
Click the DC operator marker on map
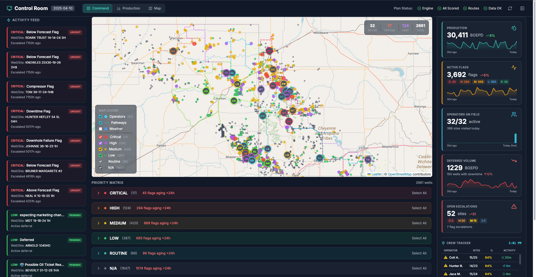point(173,51)
